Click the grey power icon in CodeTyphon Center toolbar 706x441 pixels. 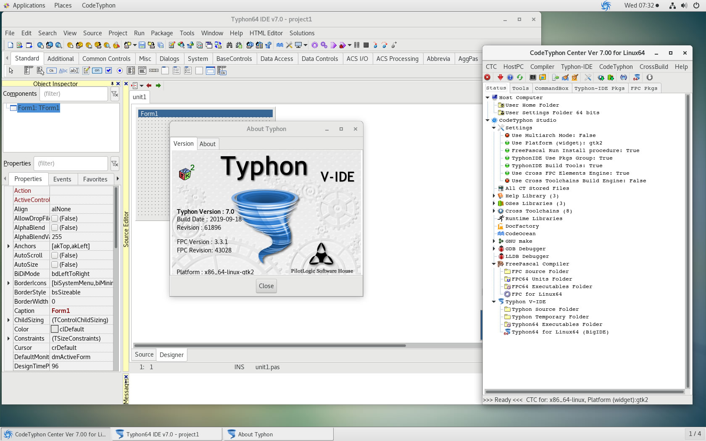click(x=650, y=77)
